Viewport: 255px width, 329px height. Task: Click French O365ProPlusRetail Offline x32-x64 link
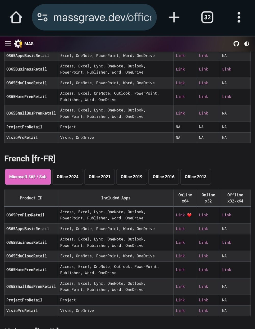click(x=226, y=215)
